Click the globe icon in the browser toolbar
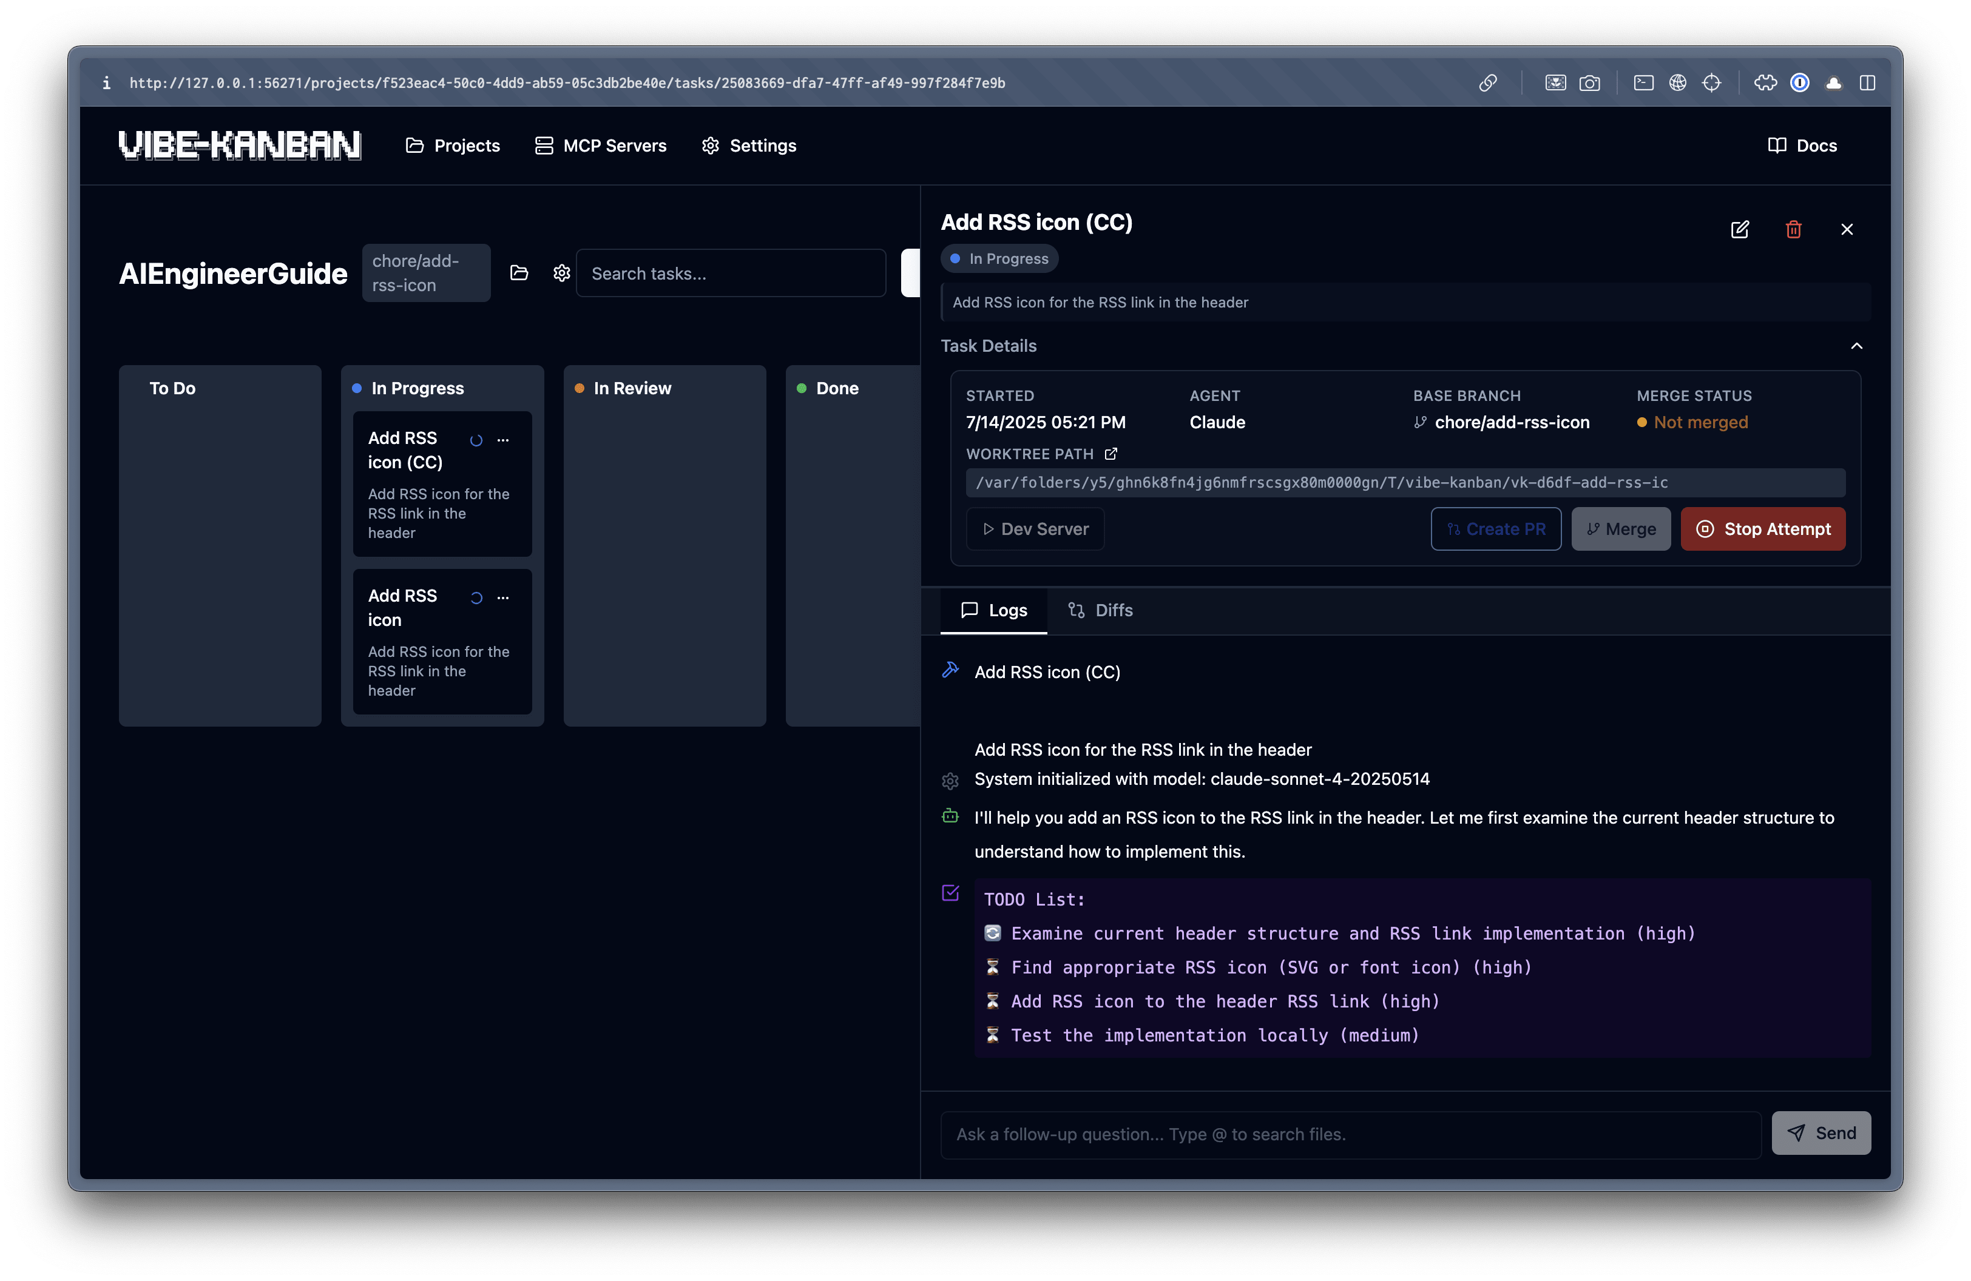 (x=1677, y=82)
